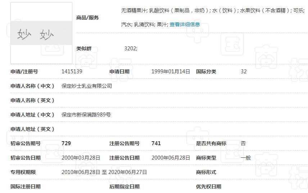Image resolution: width=308 pixels, height=193 pixels.
Task: Click the 商品/服务 label
Action: tap(87, 18)
